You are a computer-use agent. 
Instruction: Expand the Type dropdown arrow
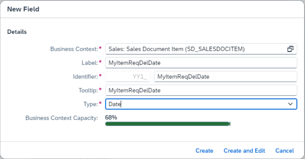point(290,104)
